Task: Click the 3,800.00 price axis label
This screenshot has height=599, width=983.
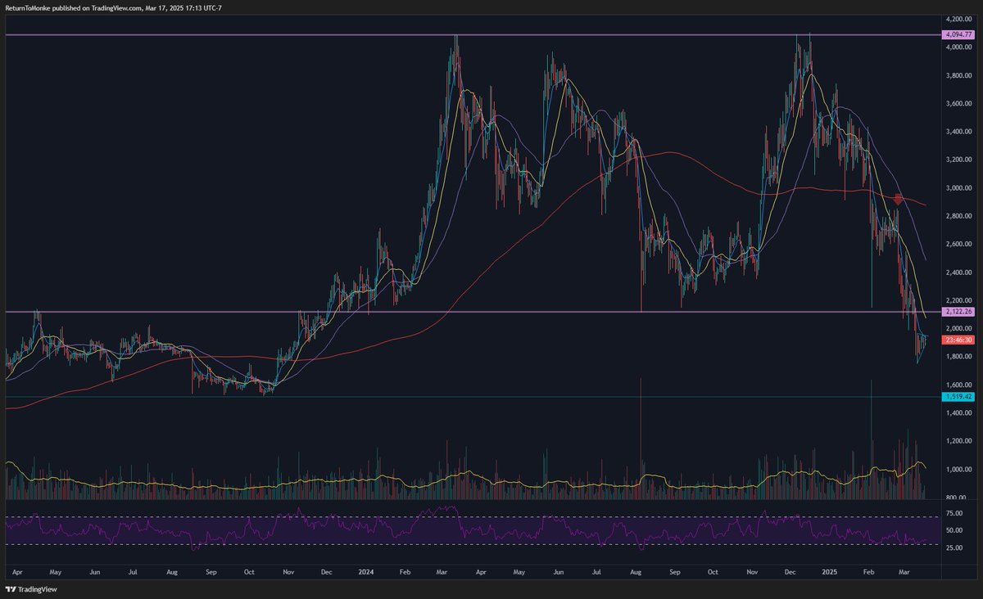Action: tap(958, 75)
